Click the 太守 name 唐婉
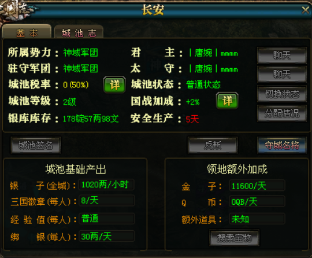The height and width of the screenshot is (258, 312). pos(203,69)
